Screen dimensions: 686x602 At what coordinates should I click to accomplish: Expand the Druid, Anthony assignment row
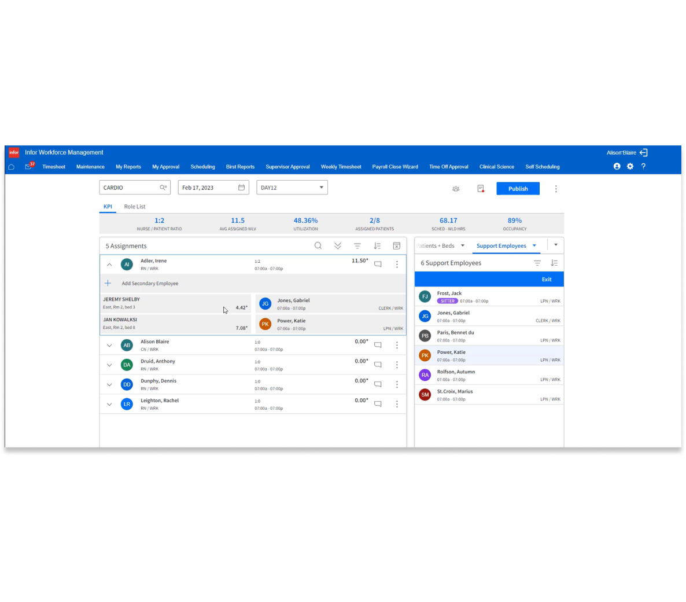[109, 365]
